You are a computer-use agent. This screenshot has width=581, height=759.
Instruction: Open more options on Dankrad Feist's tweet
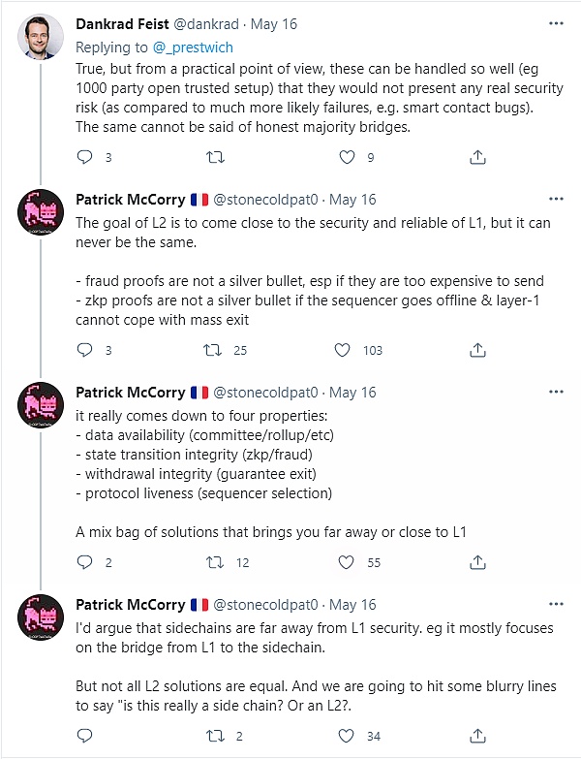557,23
